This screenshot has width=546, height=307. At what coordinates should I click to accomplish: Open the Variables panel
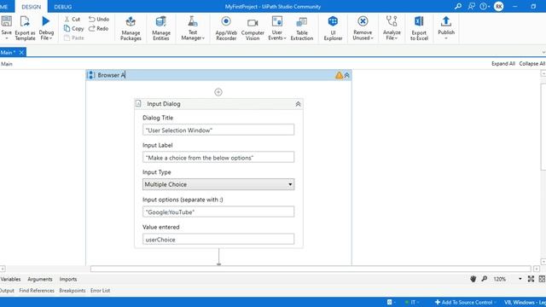[x=10, y=279]
